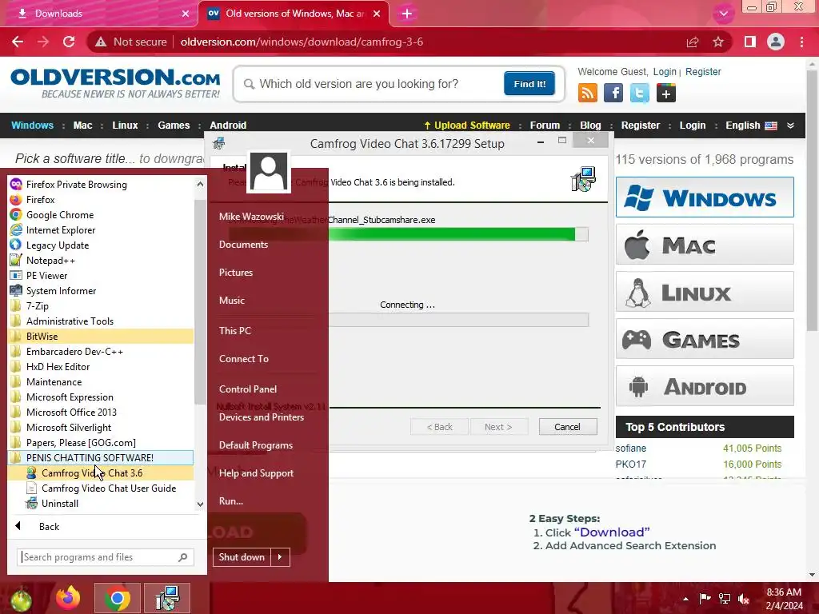Open Shut down options arrow
Screen dimensions: 819x614
tap(280, 557)
